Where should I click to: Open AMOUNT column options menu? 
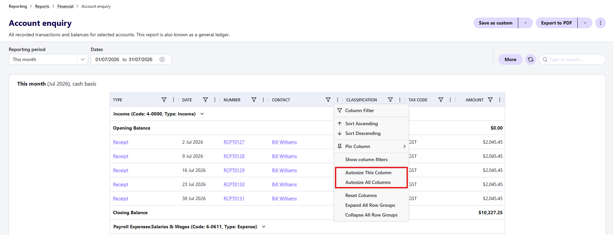coord(500,100)
